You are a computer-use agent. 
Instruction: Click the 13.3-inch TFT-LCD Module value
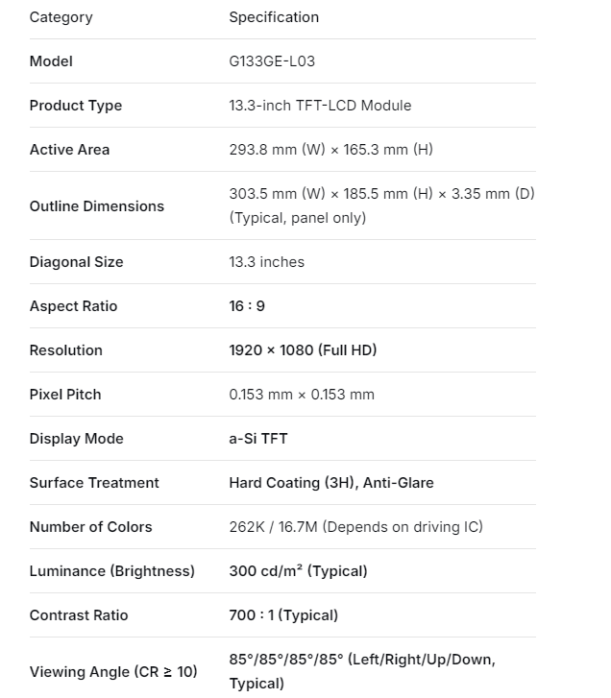[320, 106]
